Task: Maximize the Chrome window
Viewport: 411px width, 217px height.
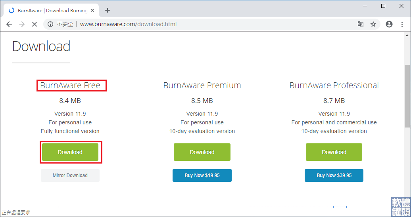Action: point(383,6)
